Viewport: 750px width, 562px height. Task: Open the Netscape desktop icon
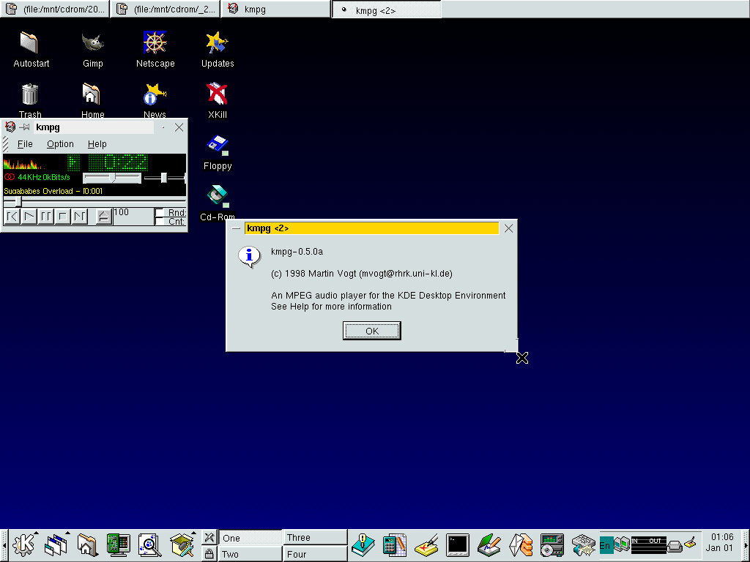pyautogui.click(x=155, y=44)
